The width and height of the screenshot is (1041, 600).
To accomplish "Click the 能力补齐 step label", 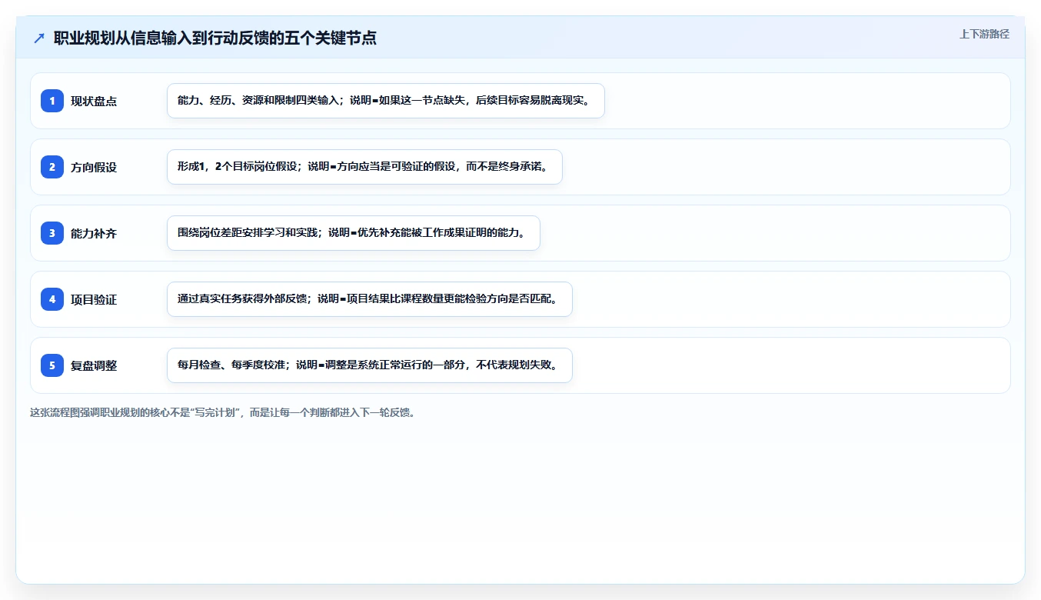I will click(94, 233).
